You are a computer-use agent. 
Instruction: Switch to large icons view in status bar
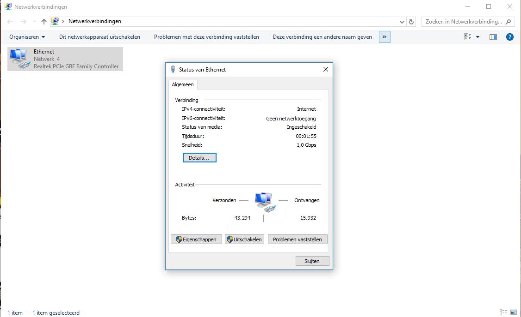click(514, 312)
